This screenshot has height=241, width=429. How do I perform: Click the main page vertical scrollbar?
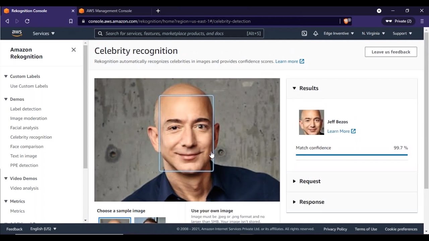[x=426, y=110]
